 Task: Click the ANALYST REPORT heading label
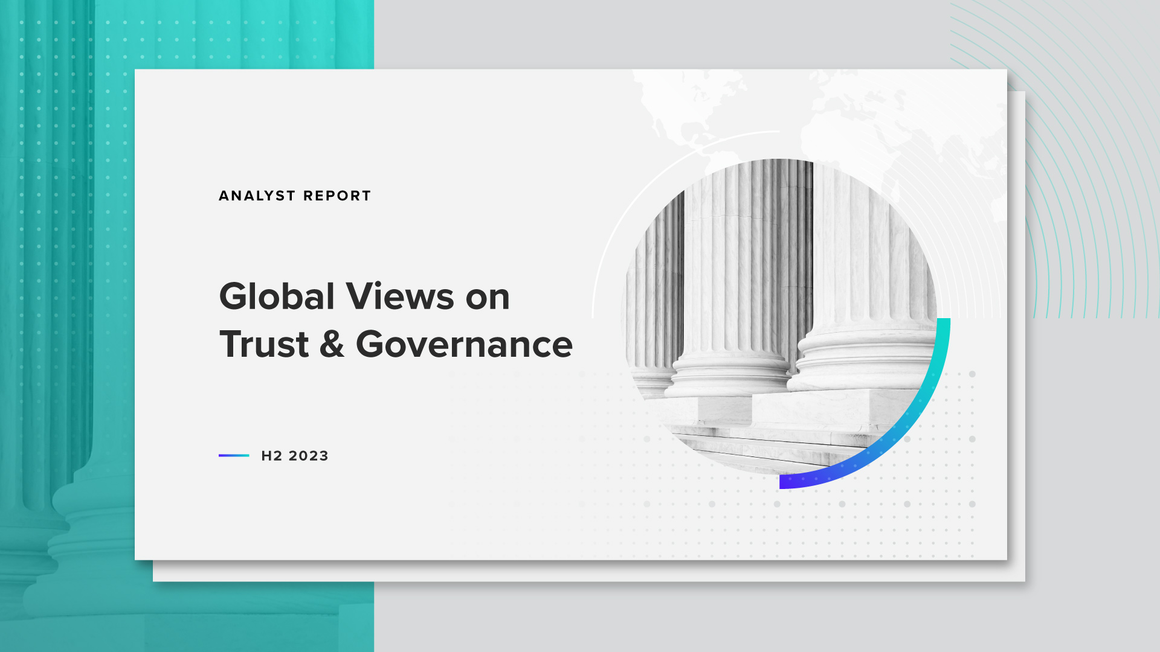point(294,196)
